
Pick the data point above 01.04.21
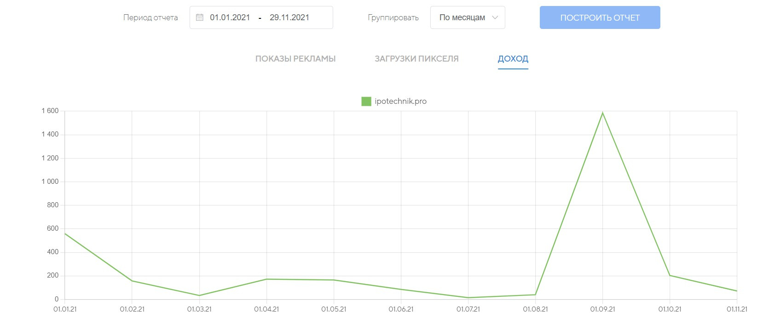click(266, 279)
